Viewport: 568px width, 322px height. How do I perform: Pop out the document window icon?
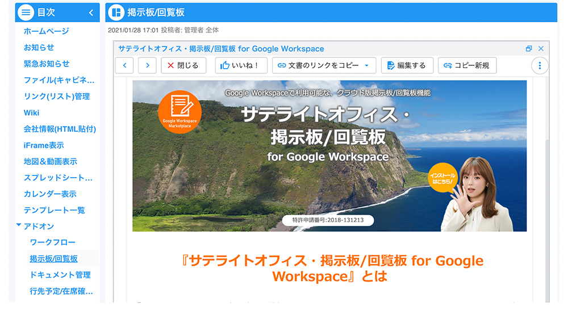tap(529, 48)
